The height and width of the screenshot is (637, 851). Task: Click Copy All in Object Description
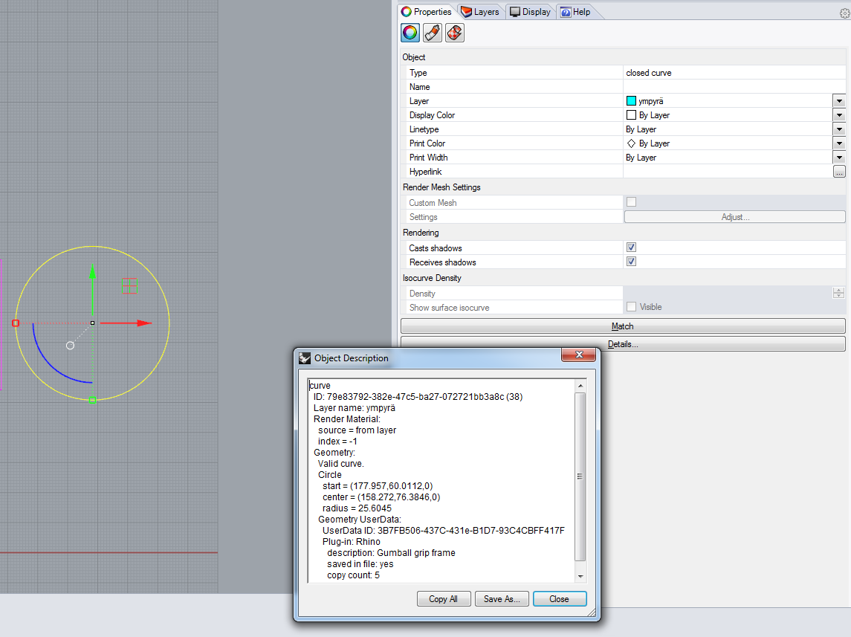[444, 599]
